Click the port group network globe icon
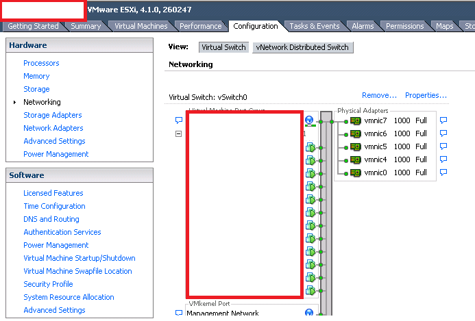This screenshot has width=475, height=321. tap(309, 120)
